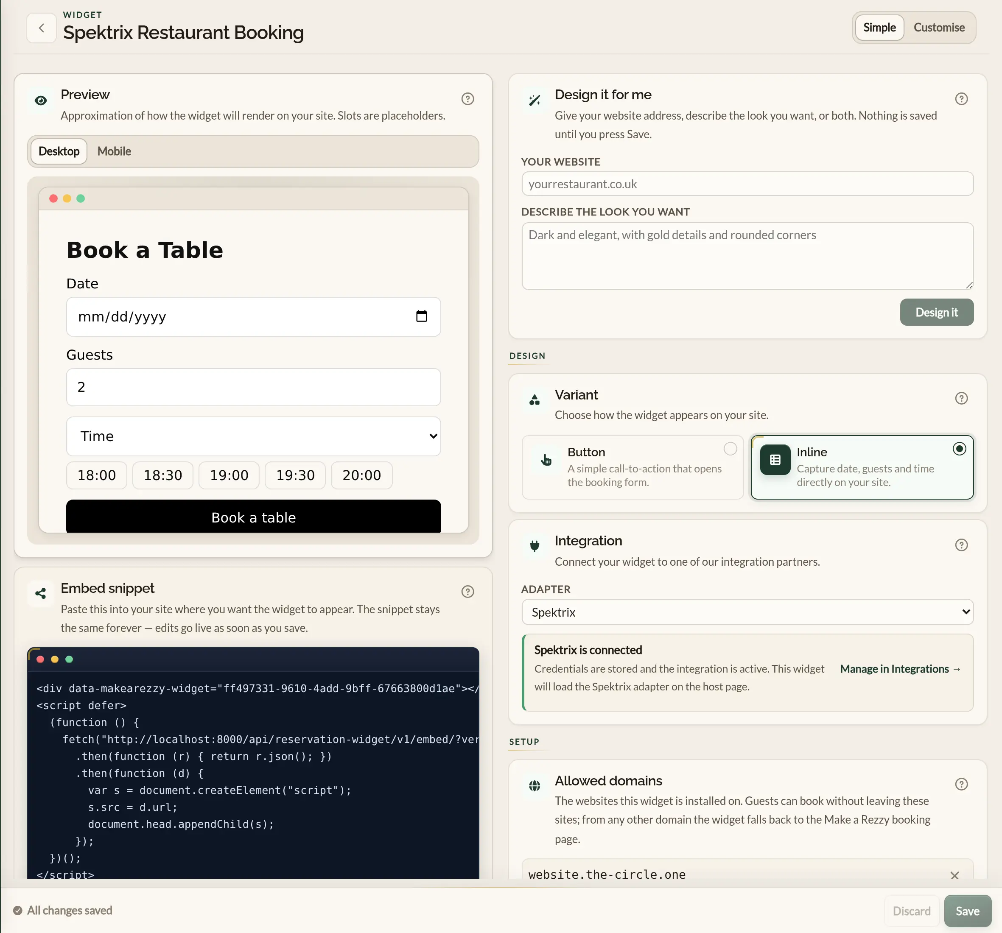Open help for the Preview card

point(467,99)
